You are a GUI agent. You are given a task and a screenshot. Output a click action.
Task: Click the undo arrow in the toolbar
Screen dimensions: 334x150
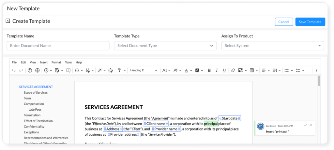(13, 70)
